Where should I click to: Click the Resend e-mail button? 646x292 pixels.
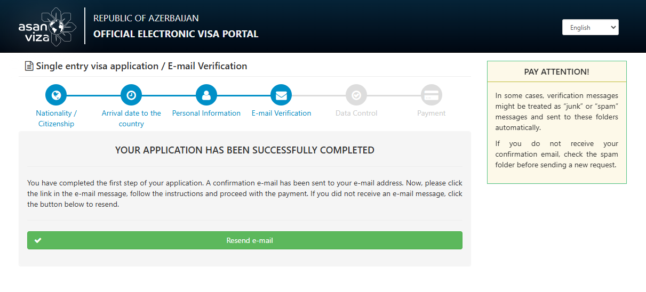245,240
